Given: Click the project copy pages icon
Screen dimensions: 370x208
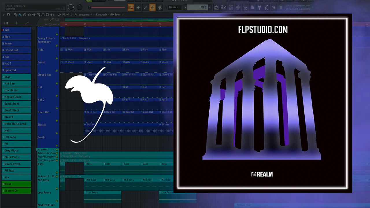Looking at the screenshot, I should click(252, 7).
